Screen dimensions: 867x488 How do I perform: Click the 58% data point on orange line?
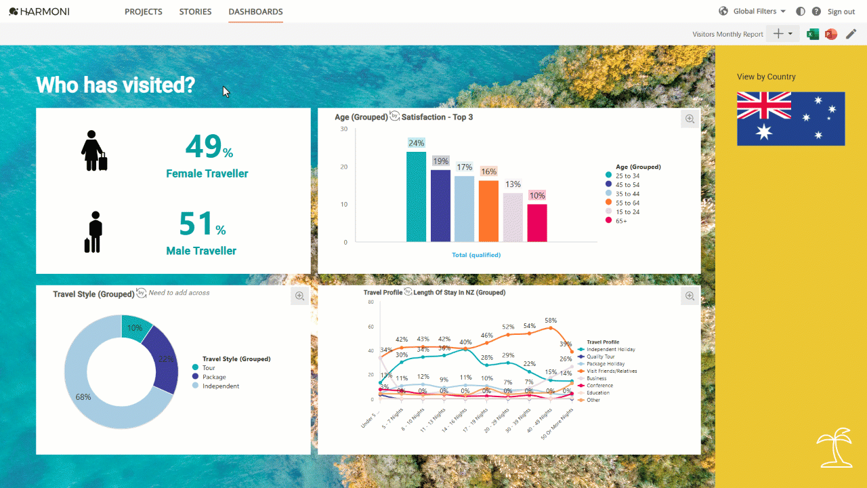[551, 328]
